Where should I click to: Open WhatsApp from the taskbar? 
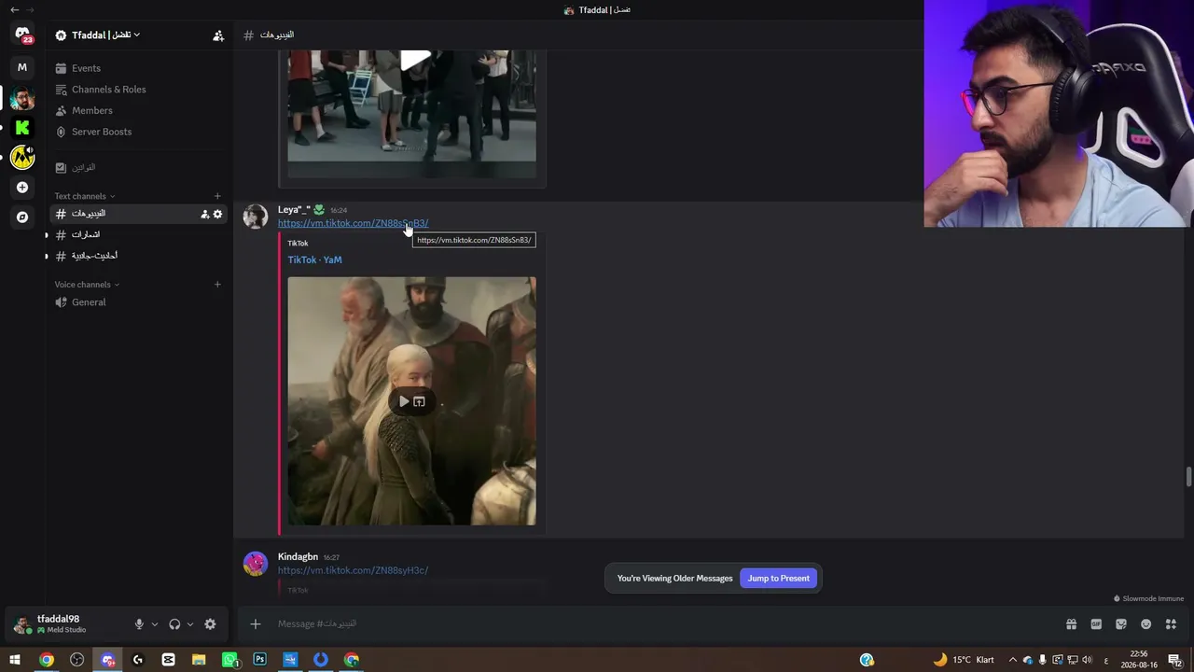click(x=229, y=660)
